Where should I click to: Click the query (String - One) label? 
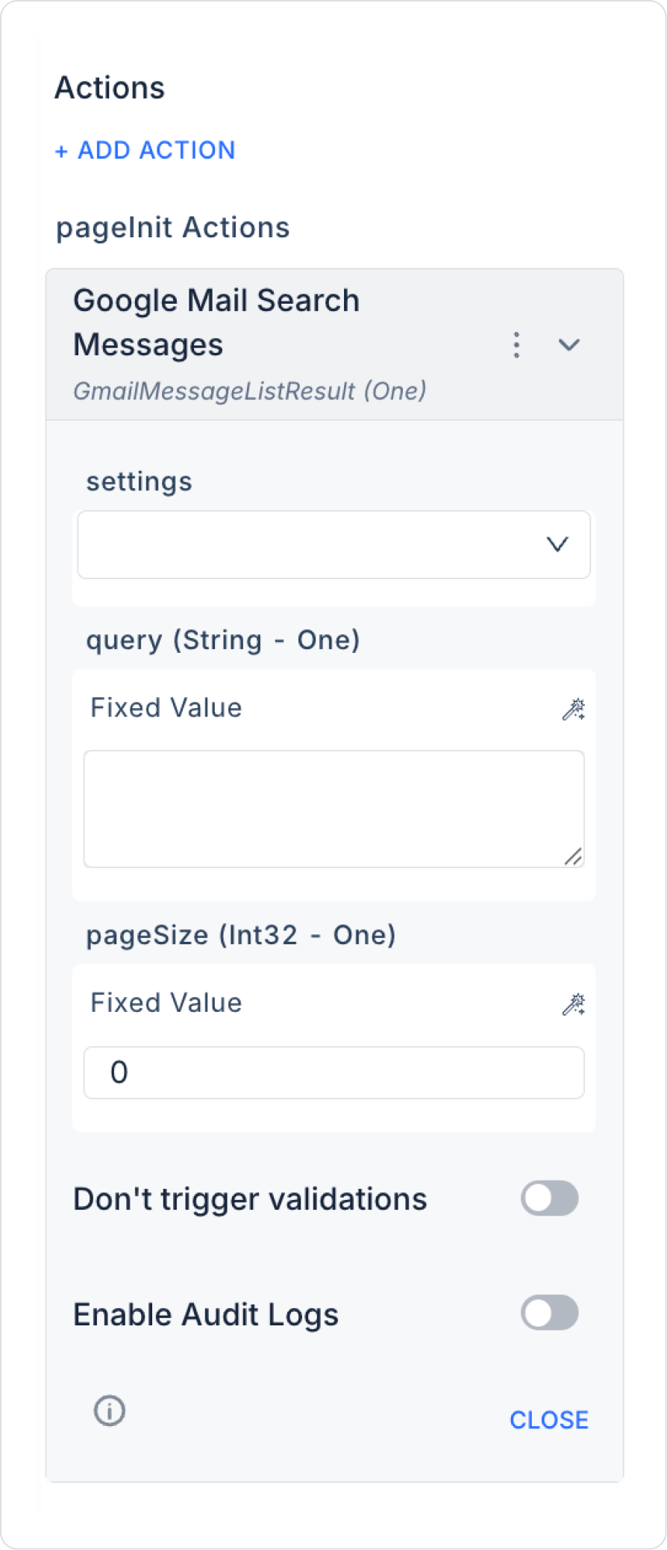pos(223,640)
